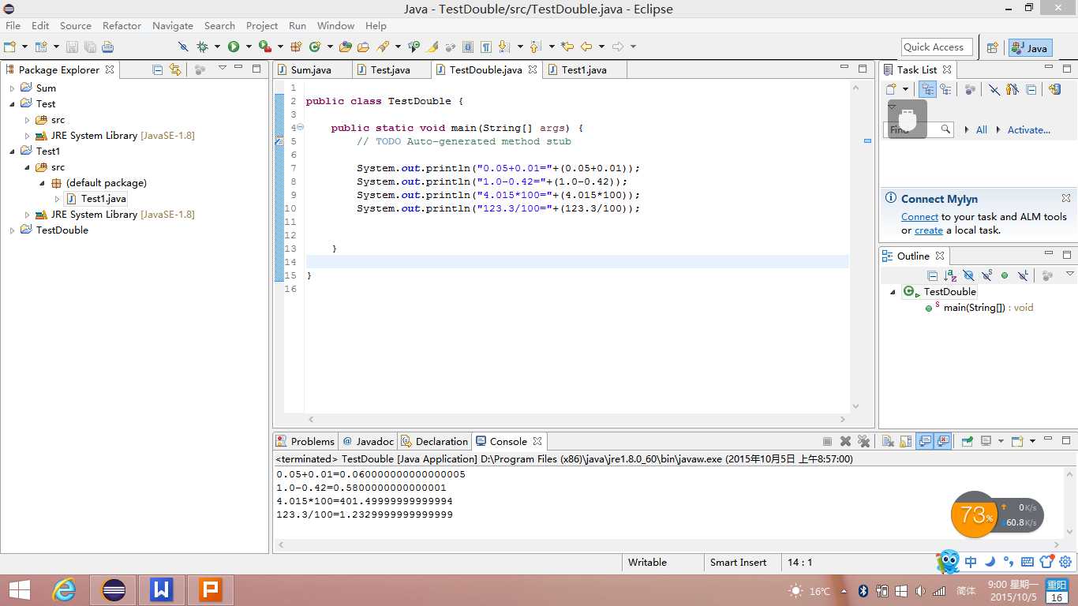Click the create local task link
The height and width of the screenshot is (606, 1078).
coord(929,230)
